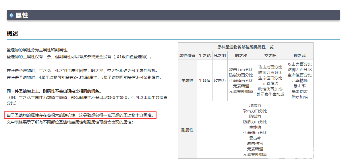This screenshot has height=167, width=344.
Task: Click 暴击伤害 in the 理之冠 column
Action: pos(299,91)
